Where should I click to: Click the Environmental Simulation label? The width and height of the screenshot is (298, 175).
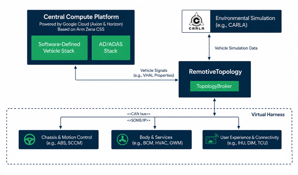coord(245,18)
